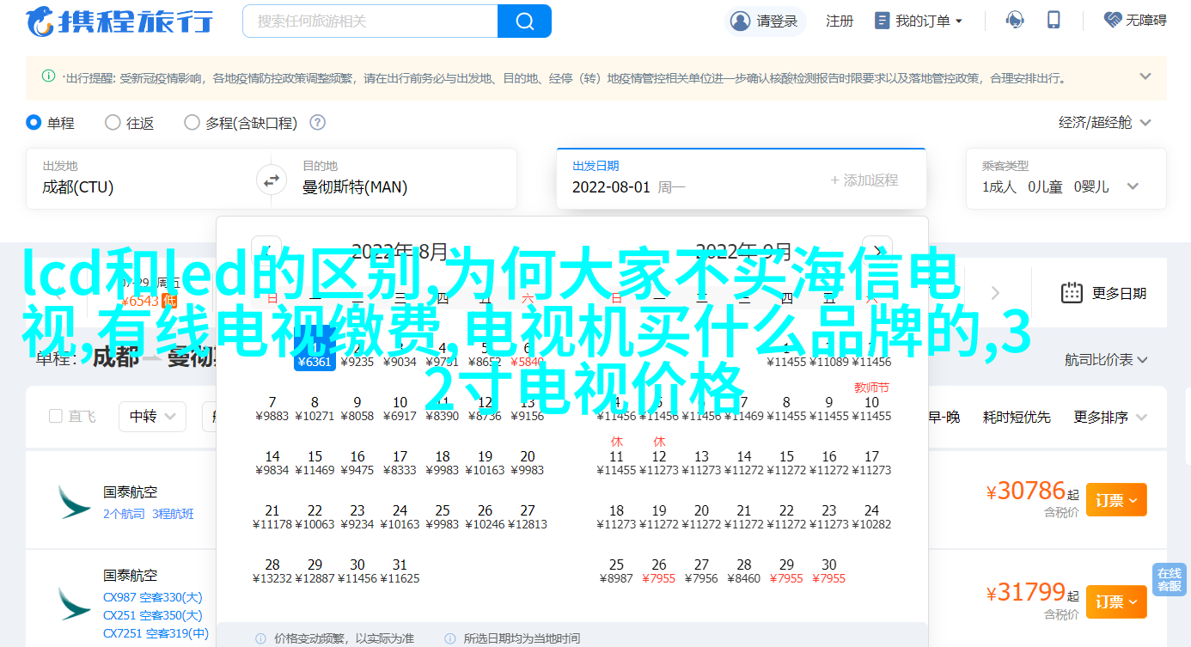This screenshot has height=647, width=1191.
Task: Select August 31 priced ¥11625
Action: point(400,571)
